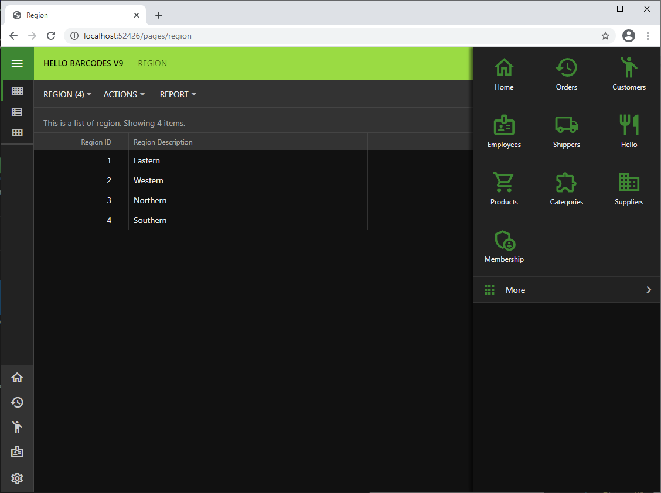Open Products from the navigation panel
Viewport: 661px width, 493px height.
[504, 189]
